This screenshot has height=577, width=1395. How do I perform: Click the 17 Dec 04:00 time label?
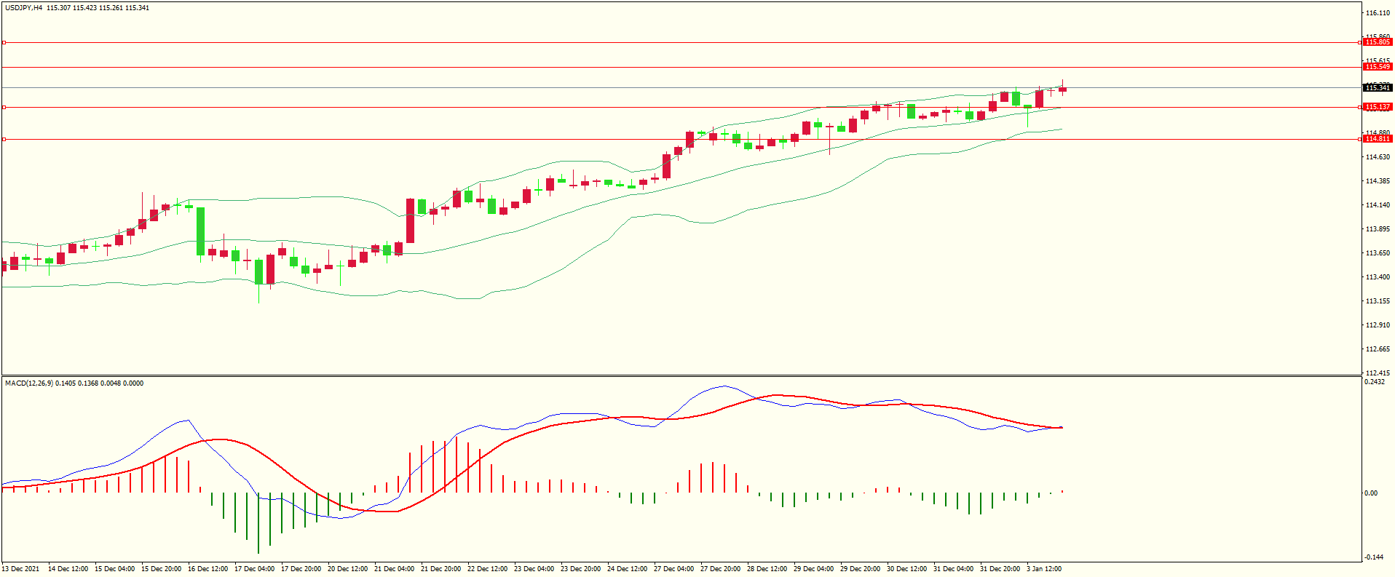tap(254, 569)
